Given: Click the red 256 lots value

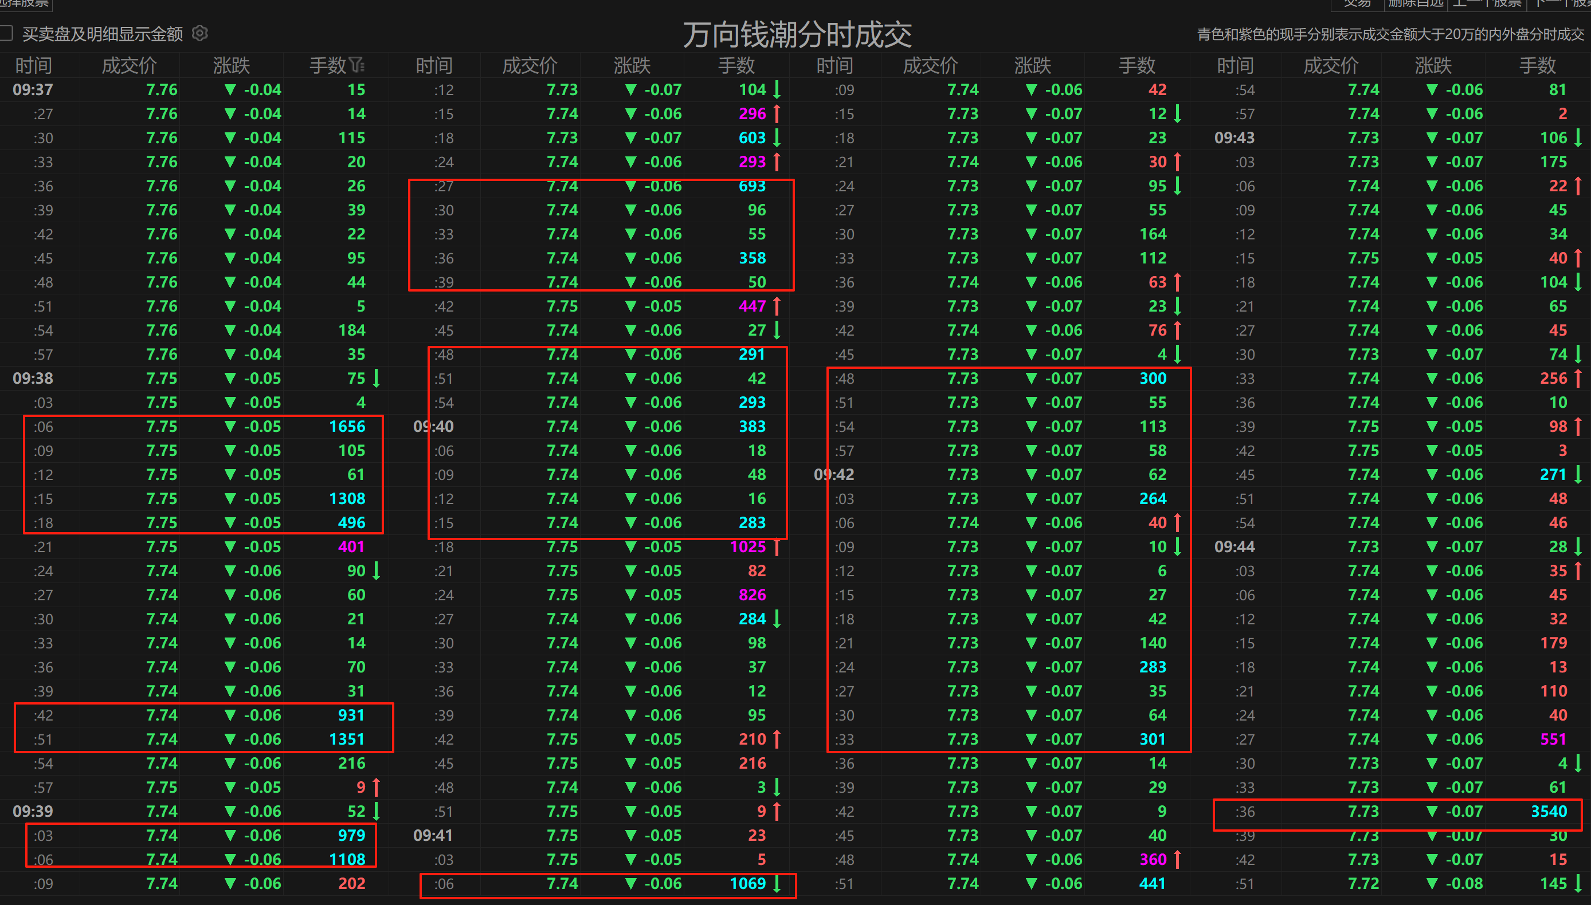Looking at the screenshot, I should click(1553, 378).
